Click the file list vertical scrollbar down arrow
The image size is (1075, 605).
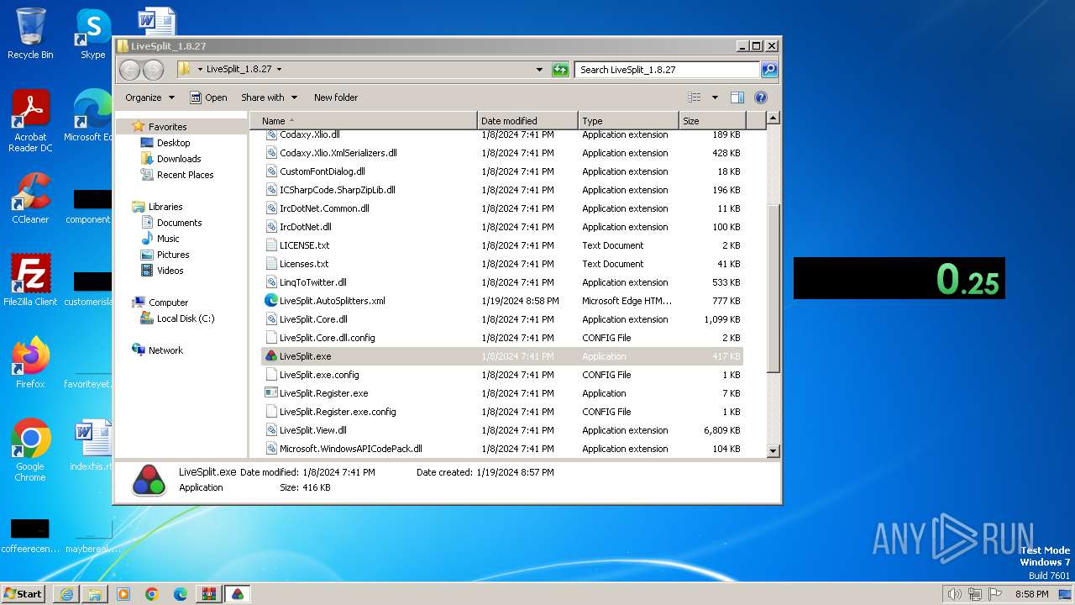point(773,451)
